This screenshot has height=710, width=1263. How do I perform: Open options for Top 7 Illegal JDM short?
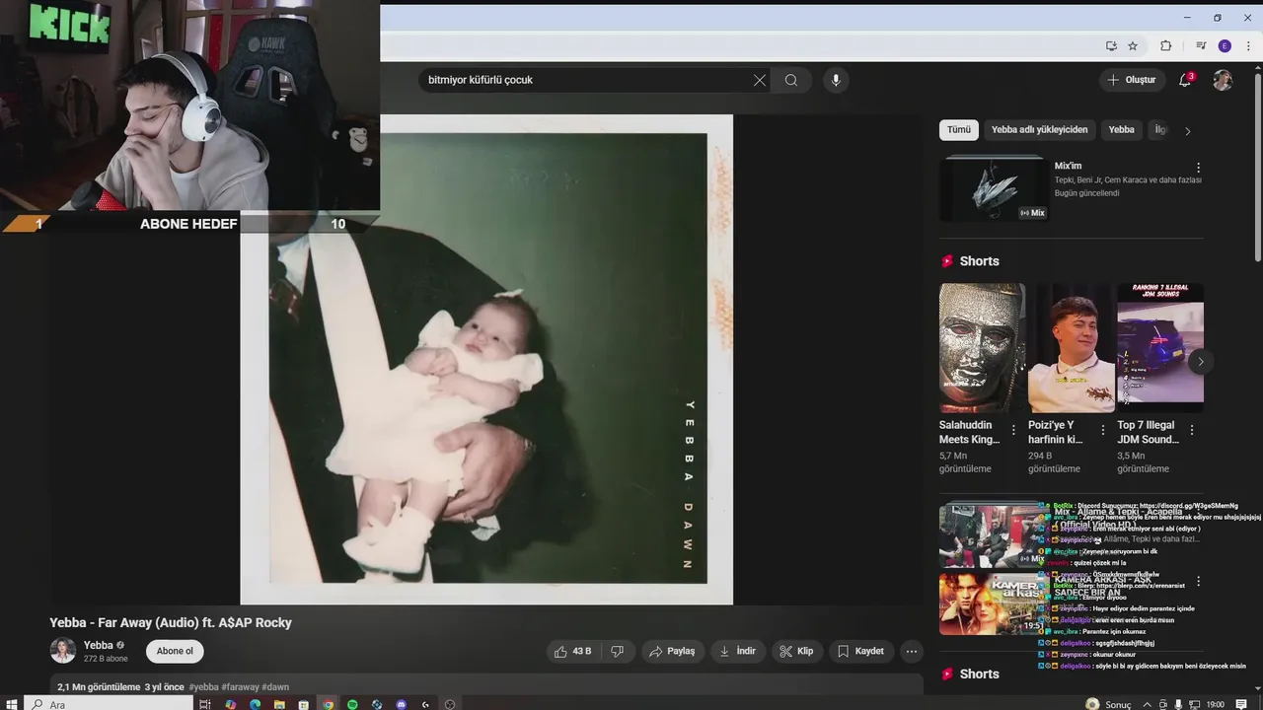[1192, 430]
